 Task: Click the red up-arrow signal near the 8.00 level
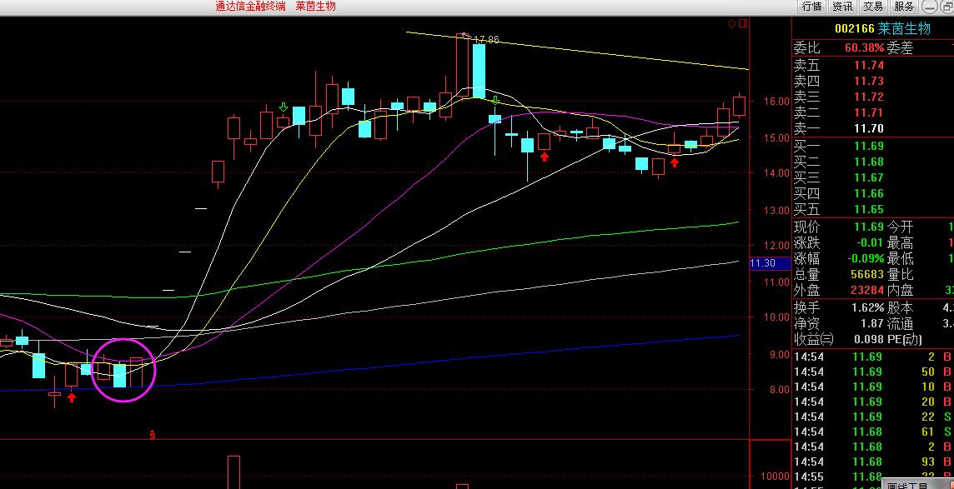(x=72, y=397)
